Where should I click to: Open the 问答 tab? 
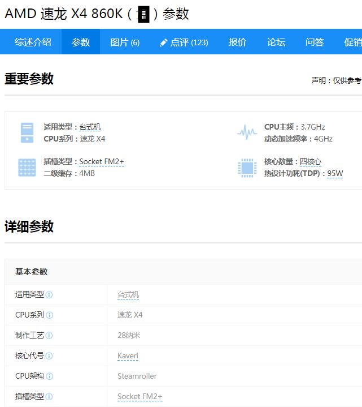(x=315, y=42)
